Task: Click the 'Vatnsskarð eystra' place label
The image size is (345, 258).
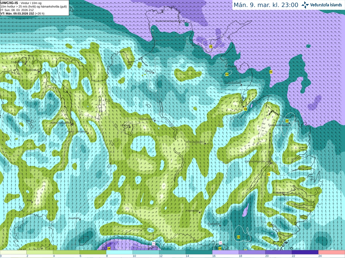Action: (x=279, y=125)
